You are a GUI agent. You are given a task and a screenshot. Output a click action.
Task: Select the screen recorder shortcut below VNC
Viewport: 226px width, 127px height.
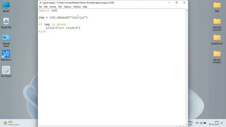tap(6, 72)
